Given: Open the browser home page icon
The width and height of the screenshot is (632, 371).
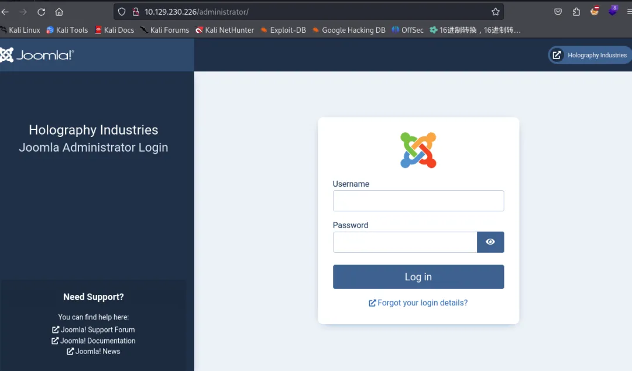Looking at the screenshot, I should coord(59,12).
